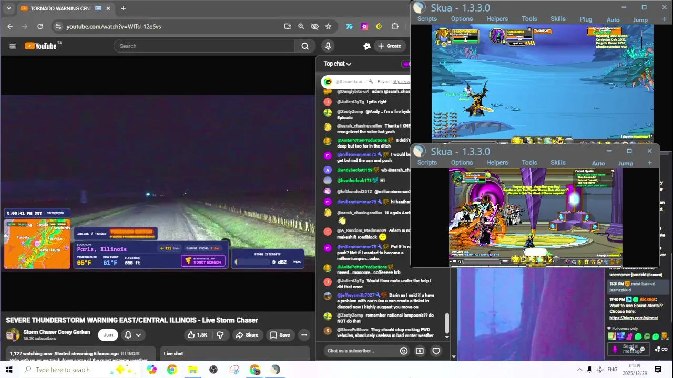Click the youtube.com address bar URL
This screenshot has height=378, width=673.
(114, 26)
